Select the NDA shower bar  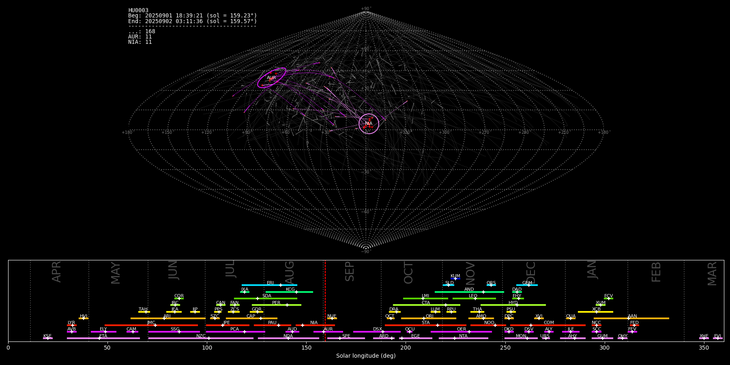pyautogui.click(x=288, y=338)
